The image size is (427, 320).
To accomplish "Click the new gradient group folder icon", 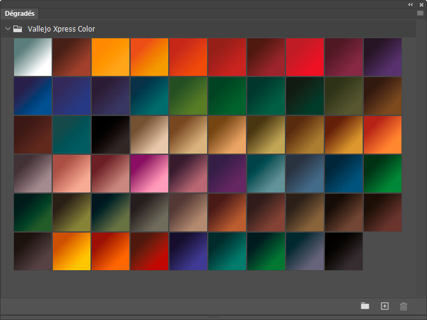I will (x=364, y=306).
